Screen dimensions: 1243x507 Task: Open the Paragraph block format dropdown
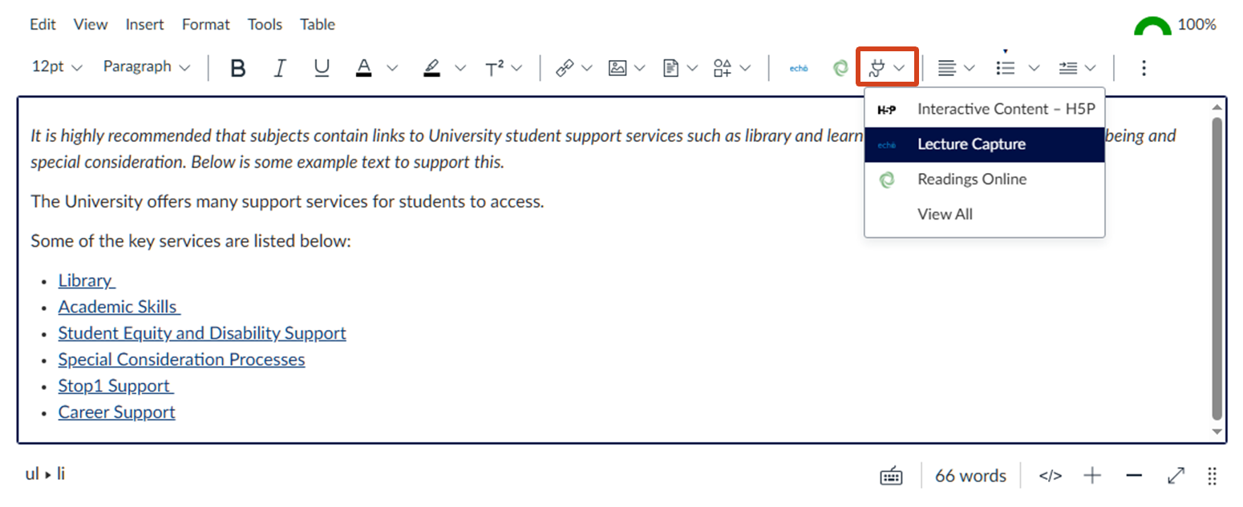(x=147, y=67)
